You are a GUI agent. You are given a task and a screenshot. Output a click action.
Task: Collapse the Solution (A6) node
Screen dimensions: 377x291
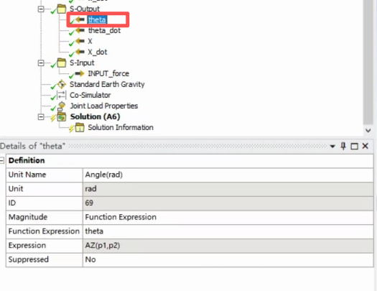pyautogui.click(x=41, y=117)
